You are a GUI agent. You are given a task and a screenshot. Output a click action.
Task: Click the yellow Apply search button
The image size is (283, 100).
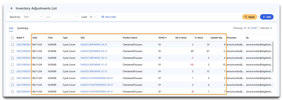[250, 17]
